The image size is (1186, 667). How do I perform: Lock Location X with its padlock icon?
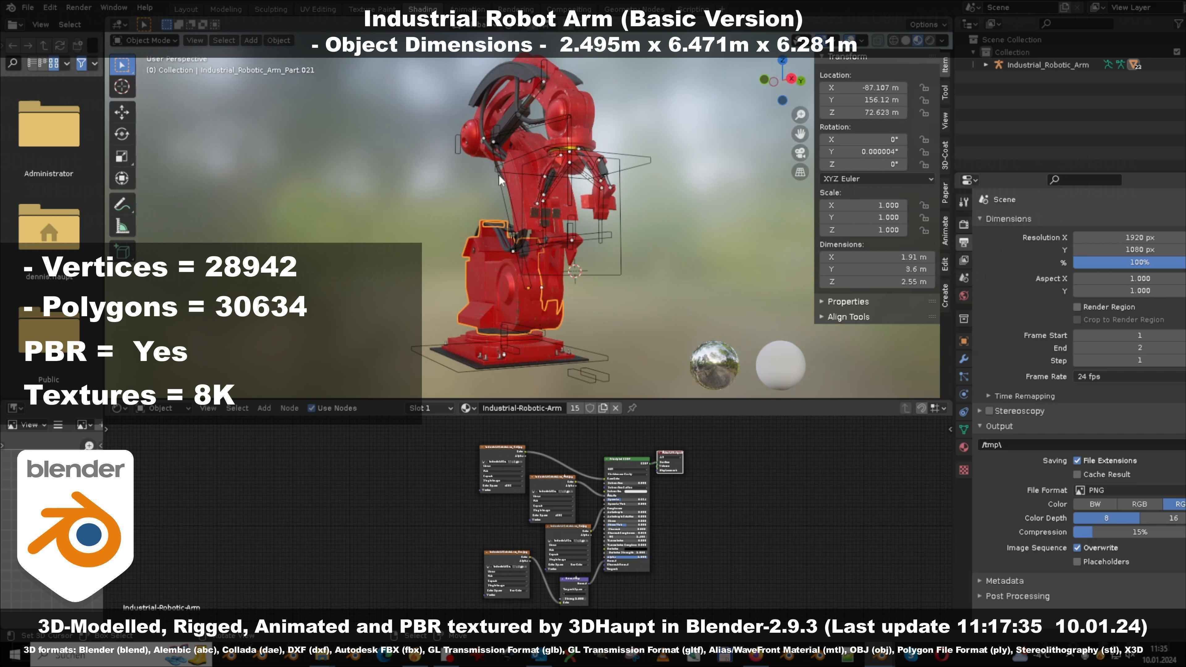click(x=924, y=88)
